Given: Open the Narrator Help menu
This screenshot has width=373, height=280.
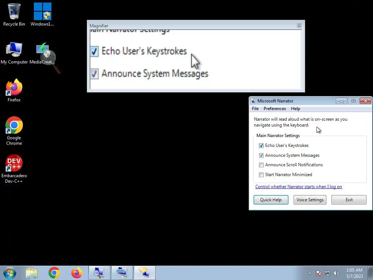Looking at the screenshot, I should click(x=295, y=109).
